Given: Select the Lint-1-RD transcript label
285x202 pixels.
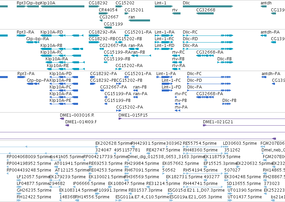Looking at the screenshot, I should click(164, 46).
